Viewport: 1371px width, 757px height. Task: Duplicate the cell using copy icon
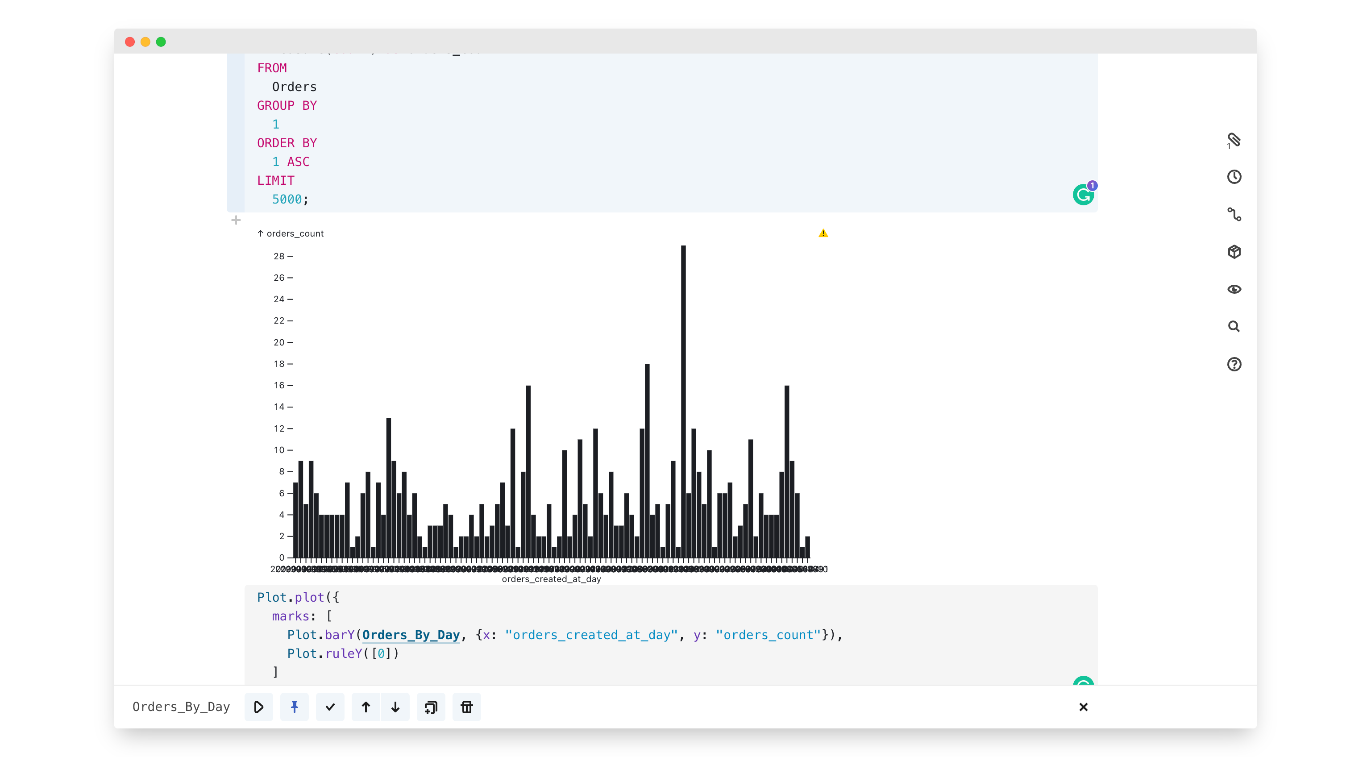coord(431,707)
